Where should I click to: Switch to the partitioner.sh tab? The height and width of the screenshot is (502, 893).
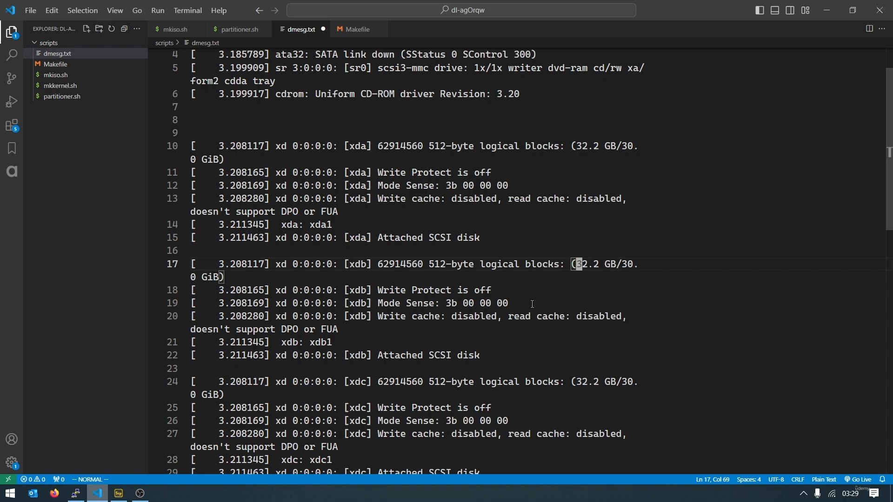tap(240, 29)
